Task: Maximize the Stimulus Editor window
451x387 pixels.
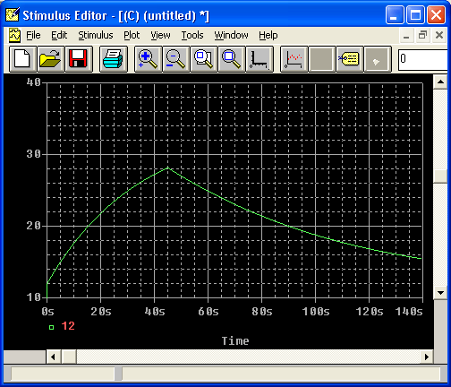Action: [x=416, y=14]
